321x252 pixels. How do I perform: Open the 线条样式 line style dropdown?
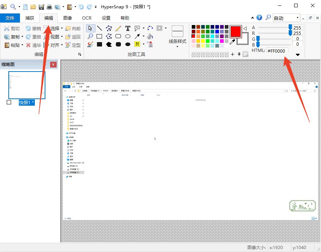tap(178, 46)
